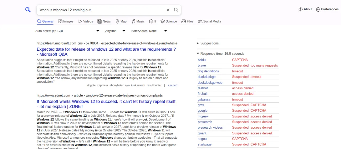Click the fastbot engine link

coord(203,88)
